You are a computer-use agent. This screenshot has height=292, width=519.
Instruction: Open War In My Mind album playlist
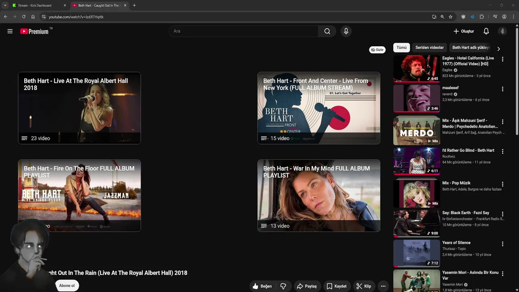pos(319,195)
